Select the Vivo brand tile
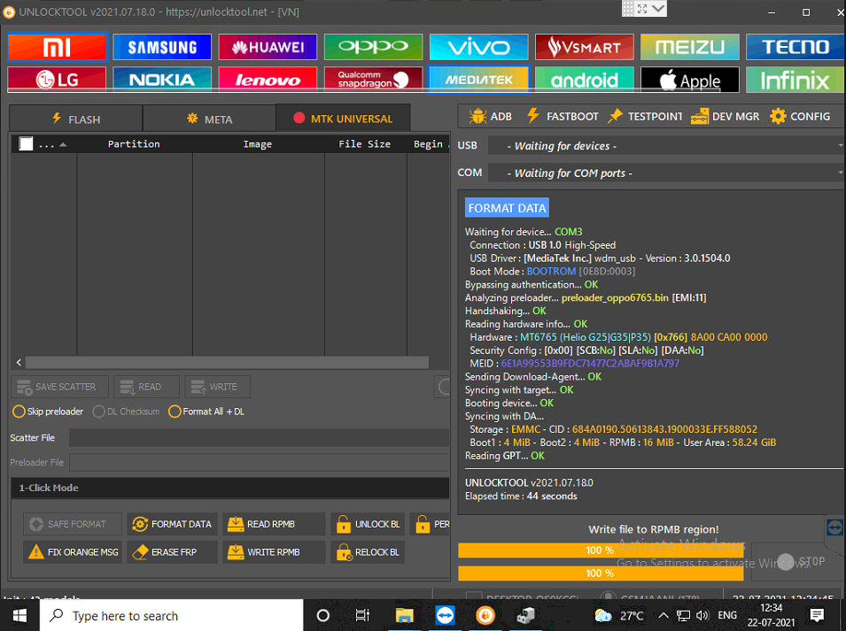The height and width of the screenshot is (631, 846). [x=478, y=48]
